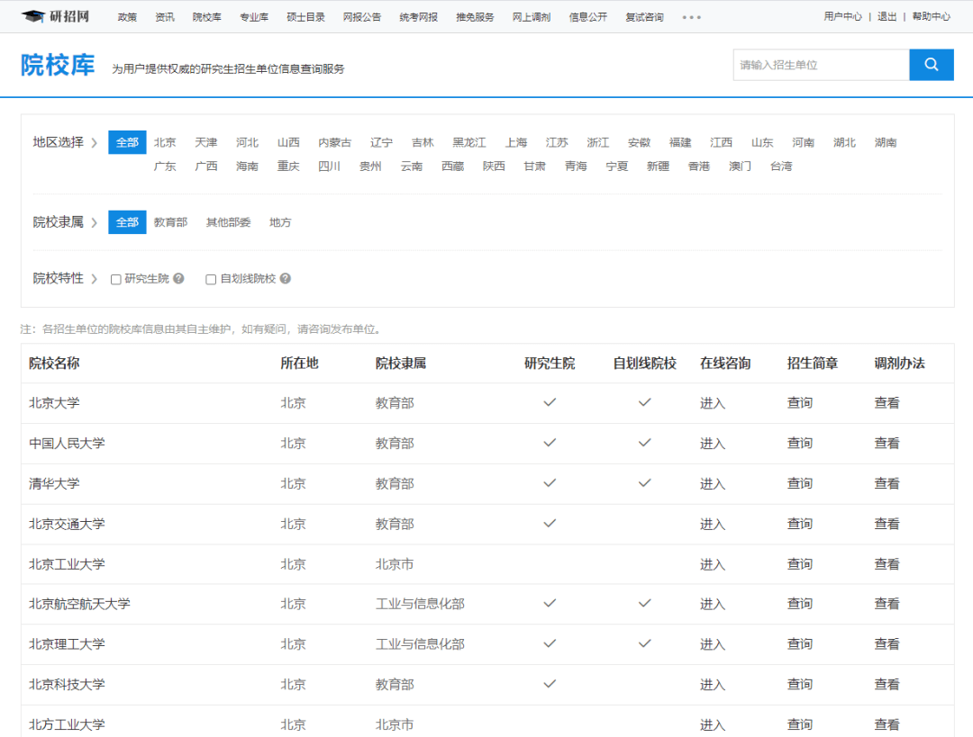Click the help icon next to 自划线院校

click(x=286, y=278)
